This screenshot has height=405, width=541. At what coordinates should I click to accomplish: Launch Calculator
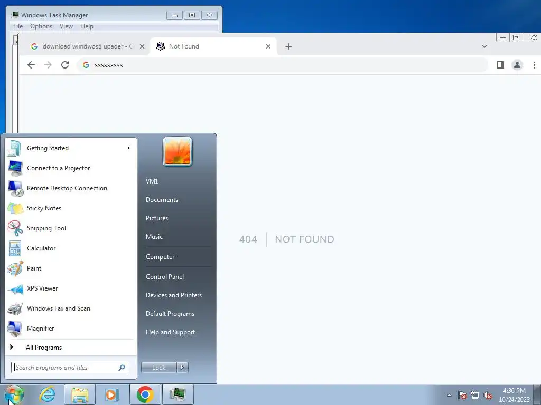point(70,248)
